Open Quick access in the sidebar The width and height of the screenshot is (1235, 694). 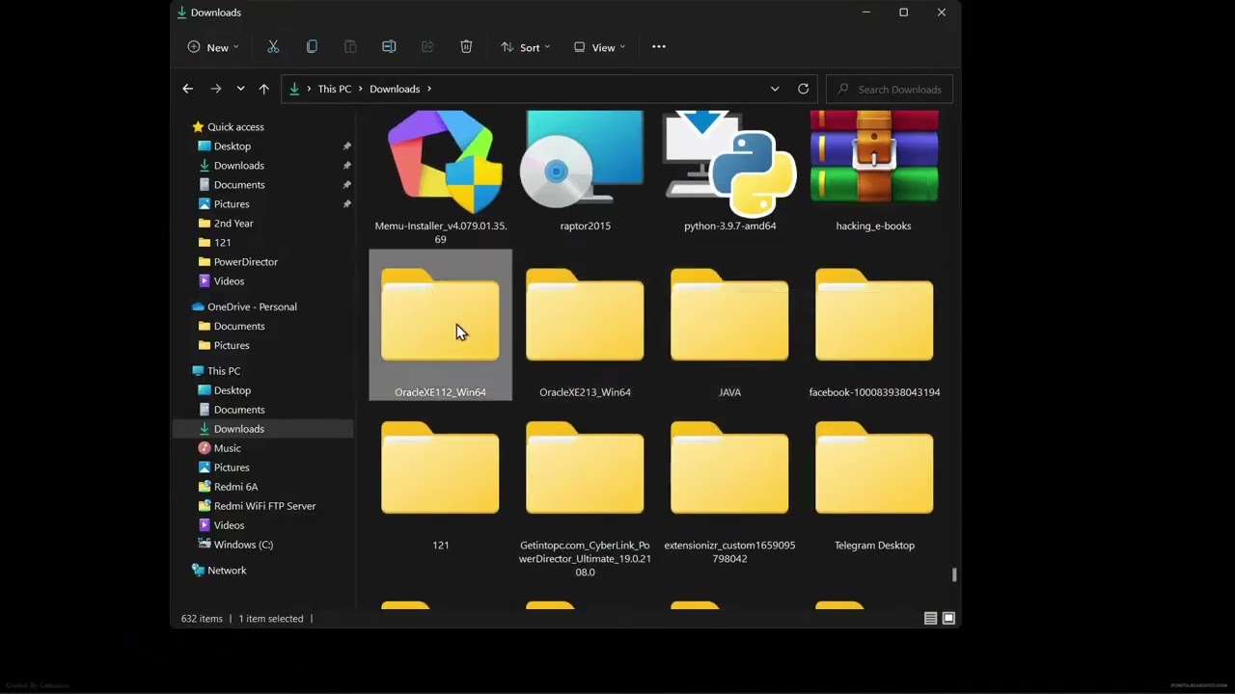pyautogui.click(x=235, y=127)
